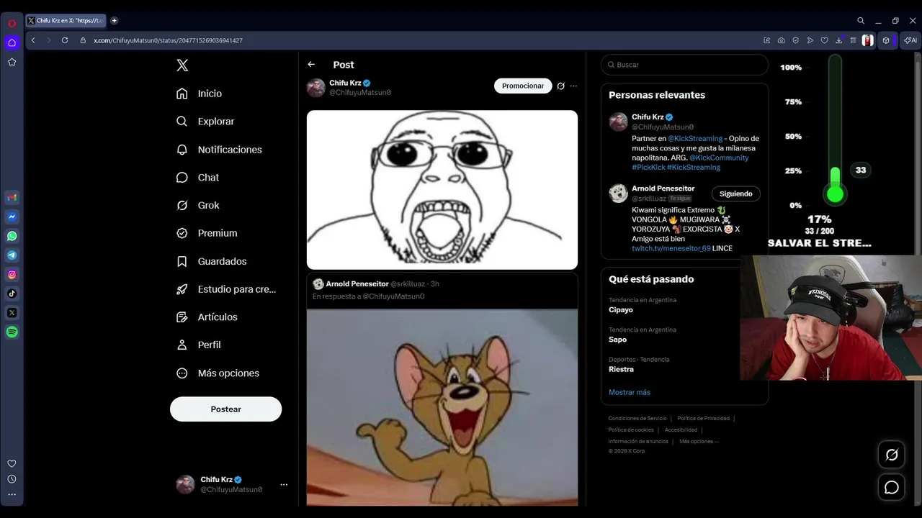The image size is (922, 518).
Task: Open Perfil in X navigation
Action: tap(199, 345)
